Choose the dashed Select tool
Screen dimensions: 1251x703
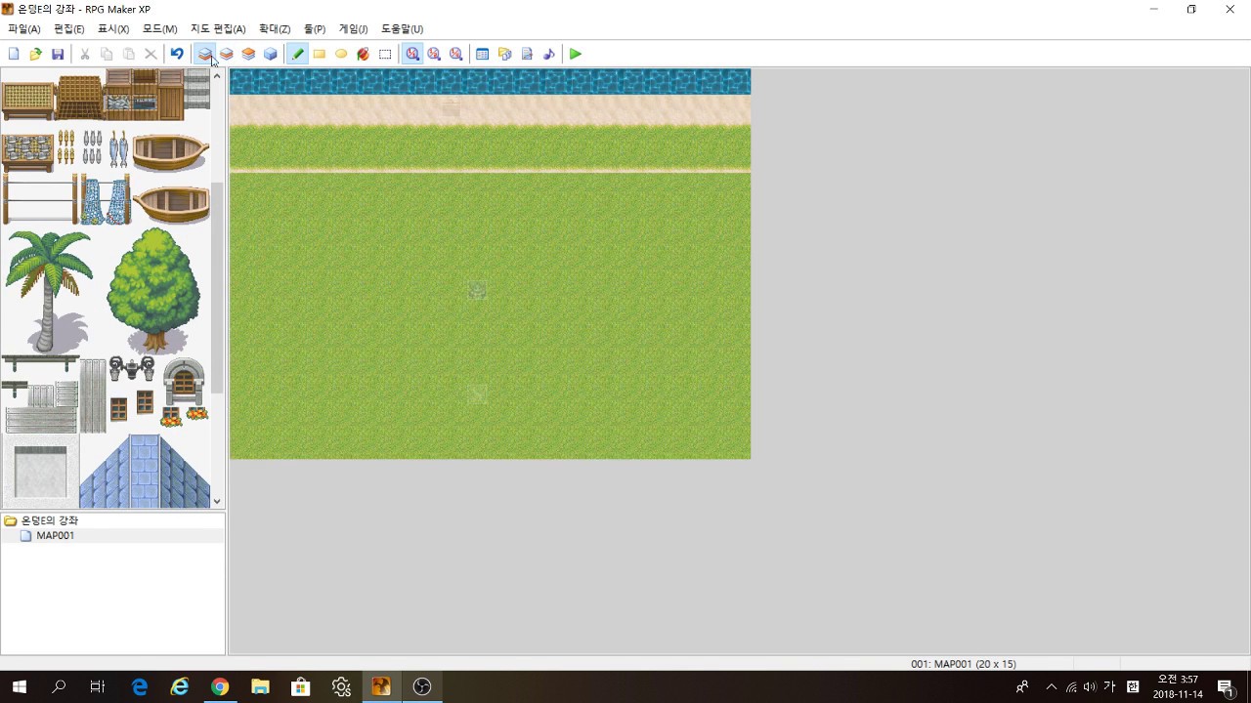[x=385, y=54]
